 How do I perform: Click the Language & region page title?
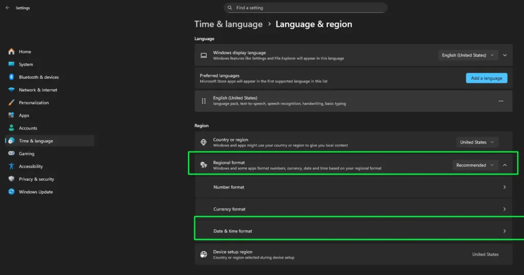[x=314, y=24]
